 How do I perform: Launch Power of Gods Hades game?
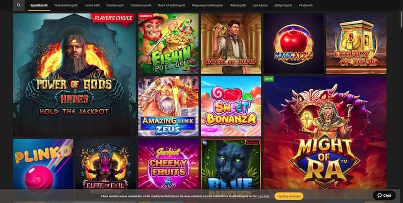[x=75, y=75]
